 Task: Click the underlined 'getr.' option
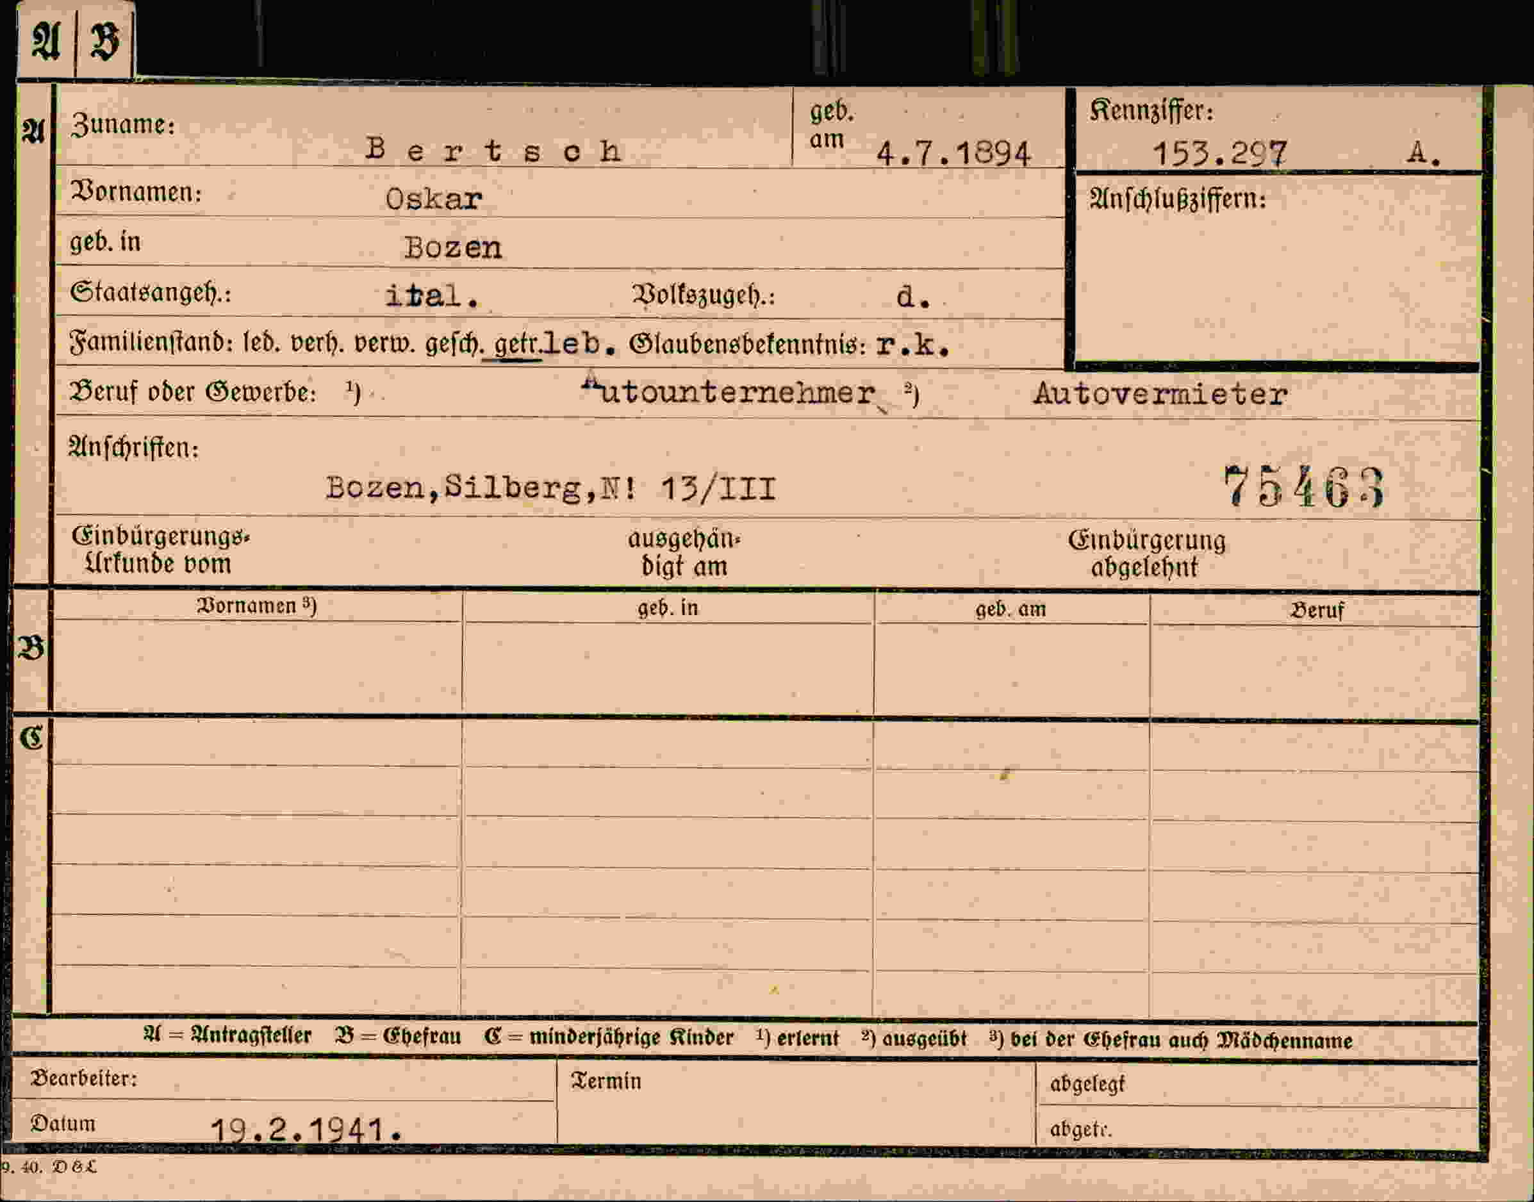coord(517,345)
